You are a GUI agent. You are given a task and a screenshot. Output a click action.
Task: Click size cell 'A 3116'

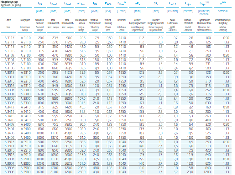9,51
